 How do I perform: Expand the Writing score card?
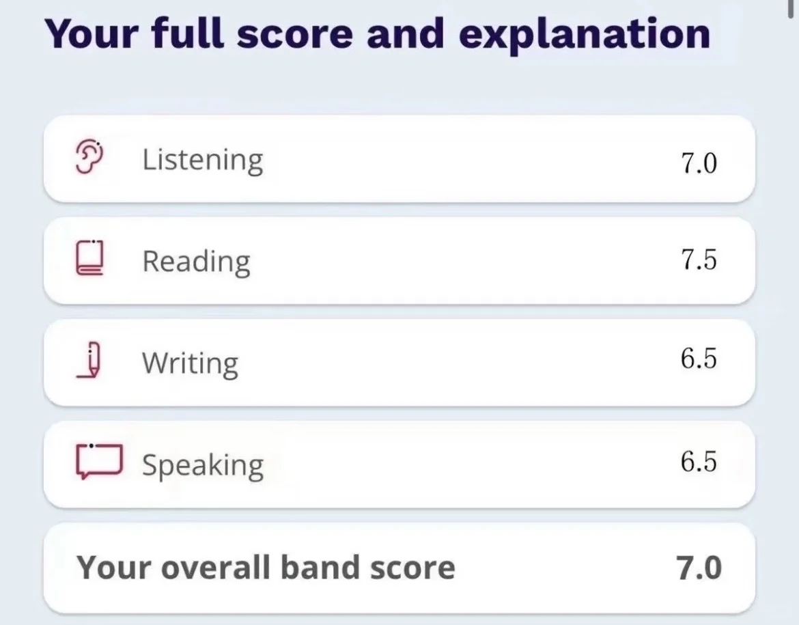399,363
